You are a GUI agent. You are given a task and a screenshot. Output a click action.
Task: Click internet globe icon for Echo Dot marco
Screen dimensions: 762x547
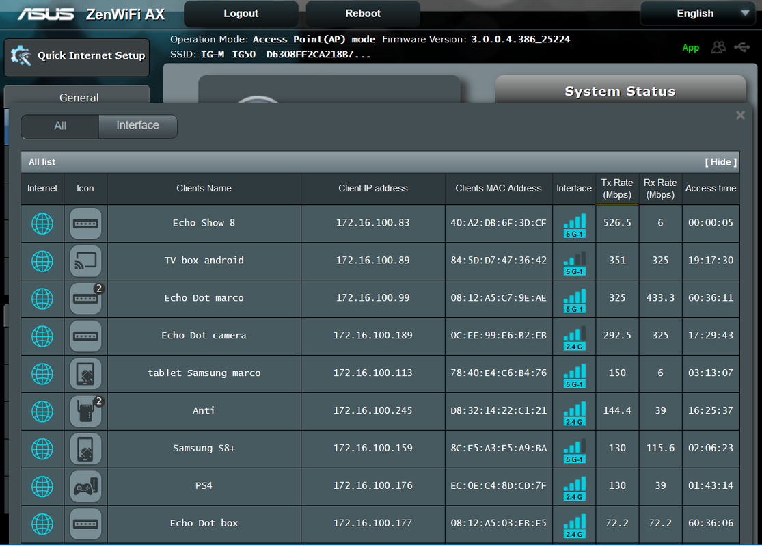coord(42,299)
